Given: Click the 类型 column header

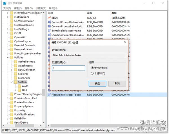Looking at the screenshot, I should (90, 13).
